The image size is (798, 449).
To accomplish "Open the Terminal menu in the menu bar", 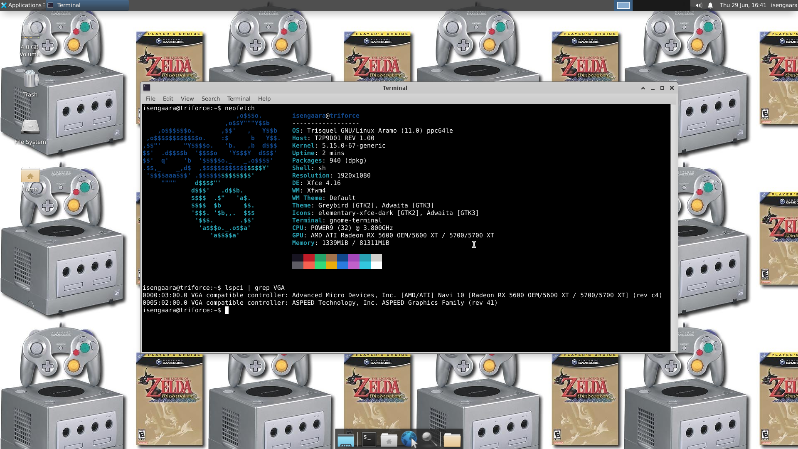I will point(239,99).
